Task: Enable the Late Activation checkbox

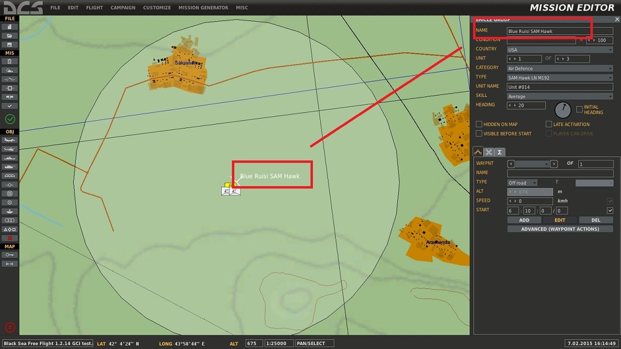Action: (x=548, y=124)
